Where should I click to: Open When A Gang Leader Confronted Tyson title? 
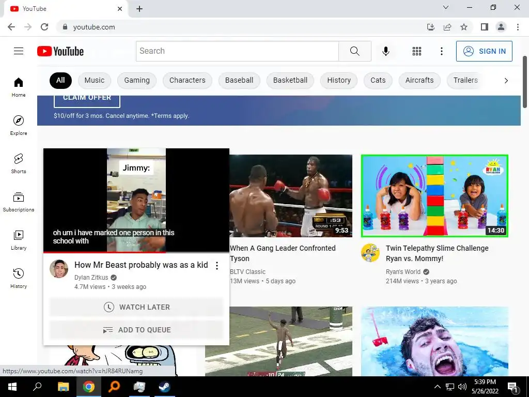(x=283, y=253)
